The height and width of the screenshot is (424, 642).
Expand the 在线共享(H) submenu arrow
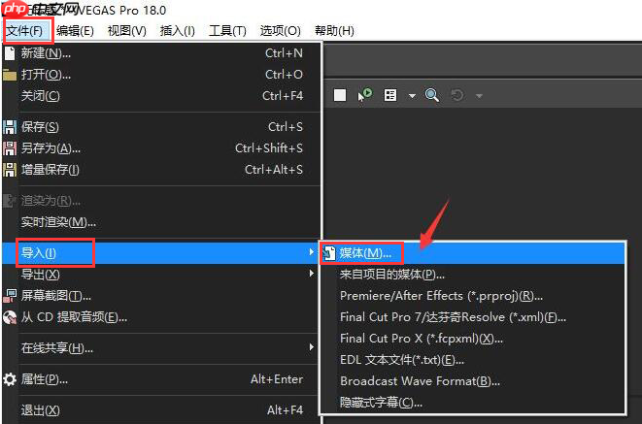tap(312, 347)
